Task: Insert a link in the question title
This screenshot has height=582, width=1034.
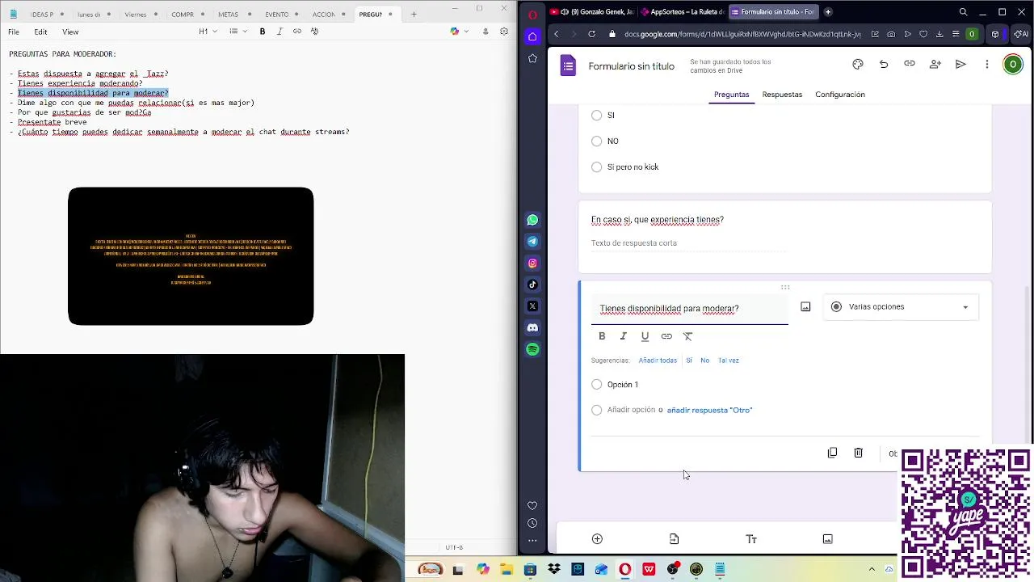Action: pos(666,336)
